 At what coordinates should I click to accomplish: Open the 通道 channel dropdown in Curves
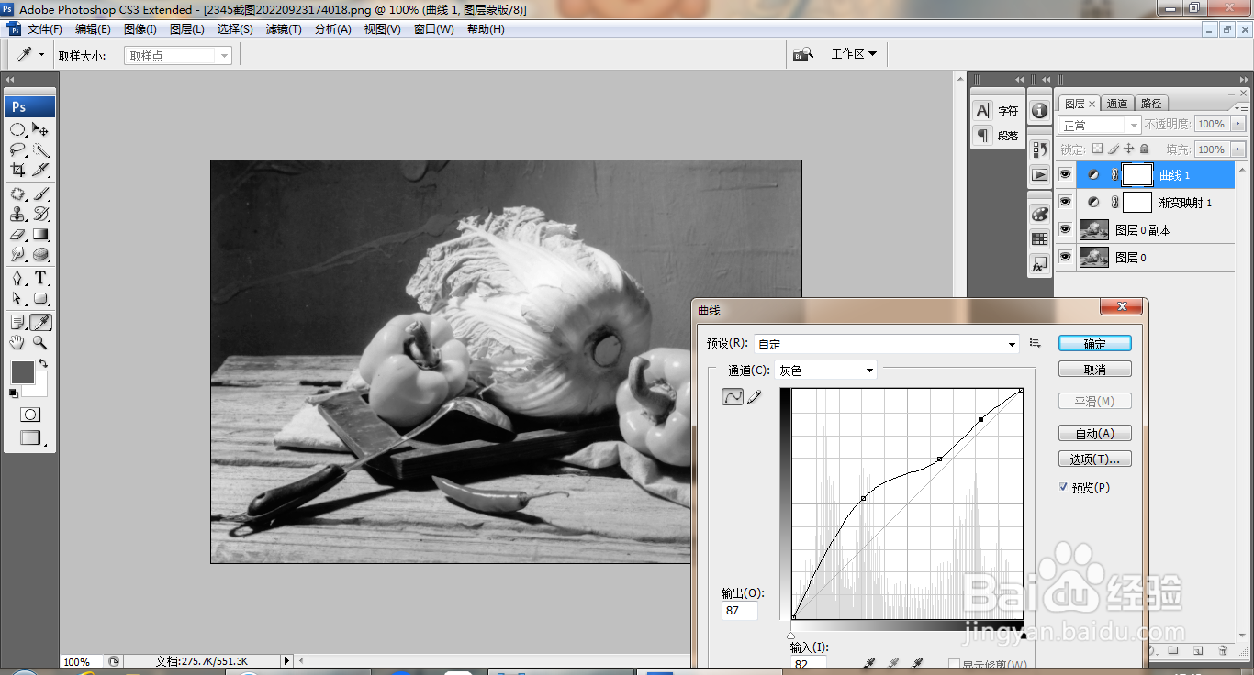click(x=826, y=371)
